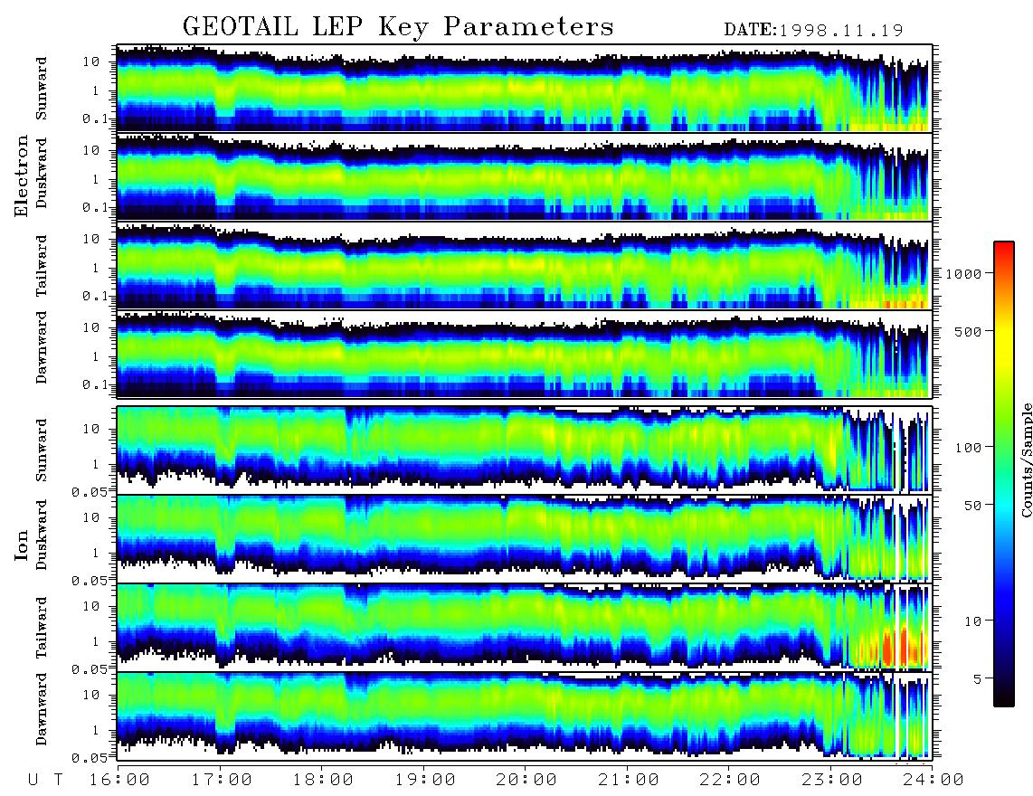Click the "20:00" time axis label

click(x=527, y=781)
